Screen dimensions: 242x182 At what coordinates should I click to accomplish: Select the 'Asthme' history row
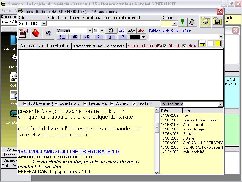point(192,138)
